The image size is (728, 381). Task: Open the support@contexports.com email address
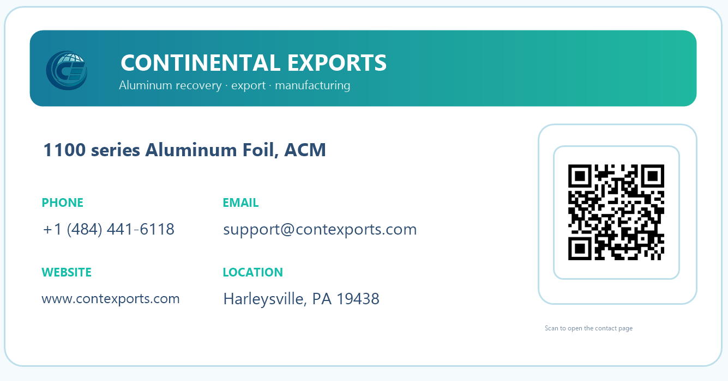(320, 229)
